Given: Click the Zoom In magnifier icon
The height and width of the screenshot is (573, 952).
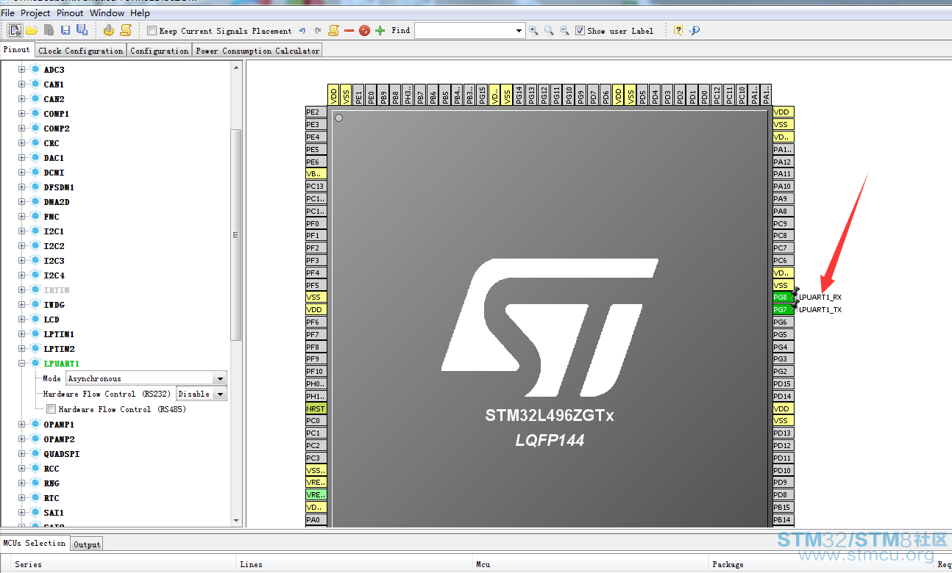Looking at the screenshot, I should click(x=533, y=31).
